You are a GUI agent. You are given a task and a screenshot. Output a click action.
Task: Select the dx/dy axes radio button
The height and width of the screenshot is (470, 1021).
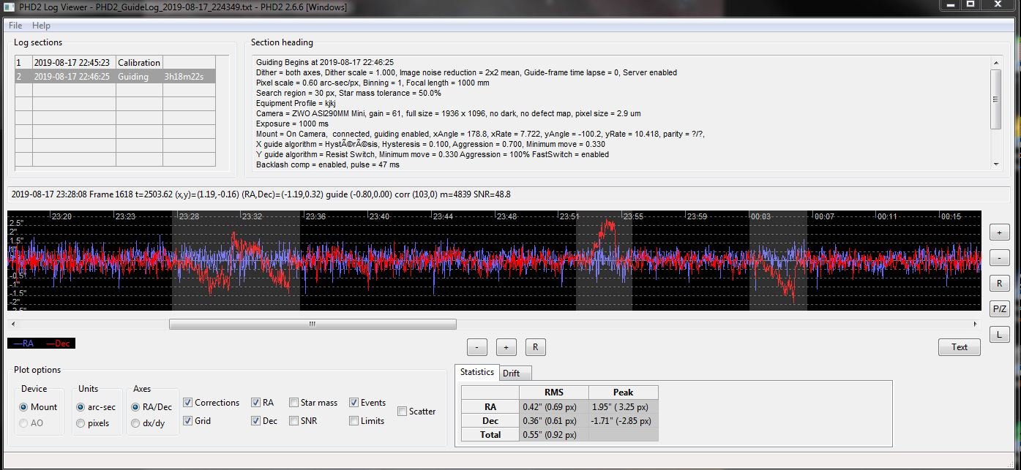[x=135, y=423]
